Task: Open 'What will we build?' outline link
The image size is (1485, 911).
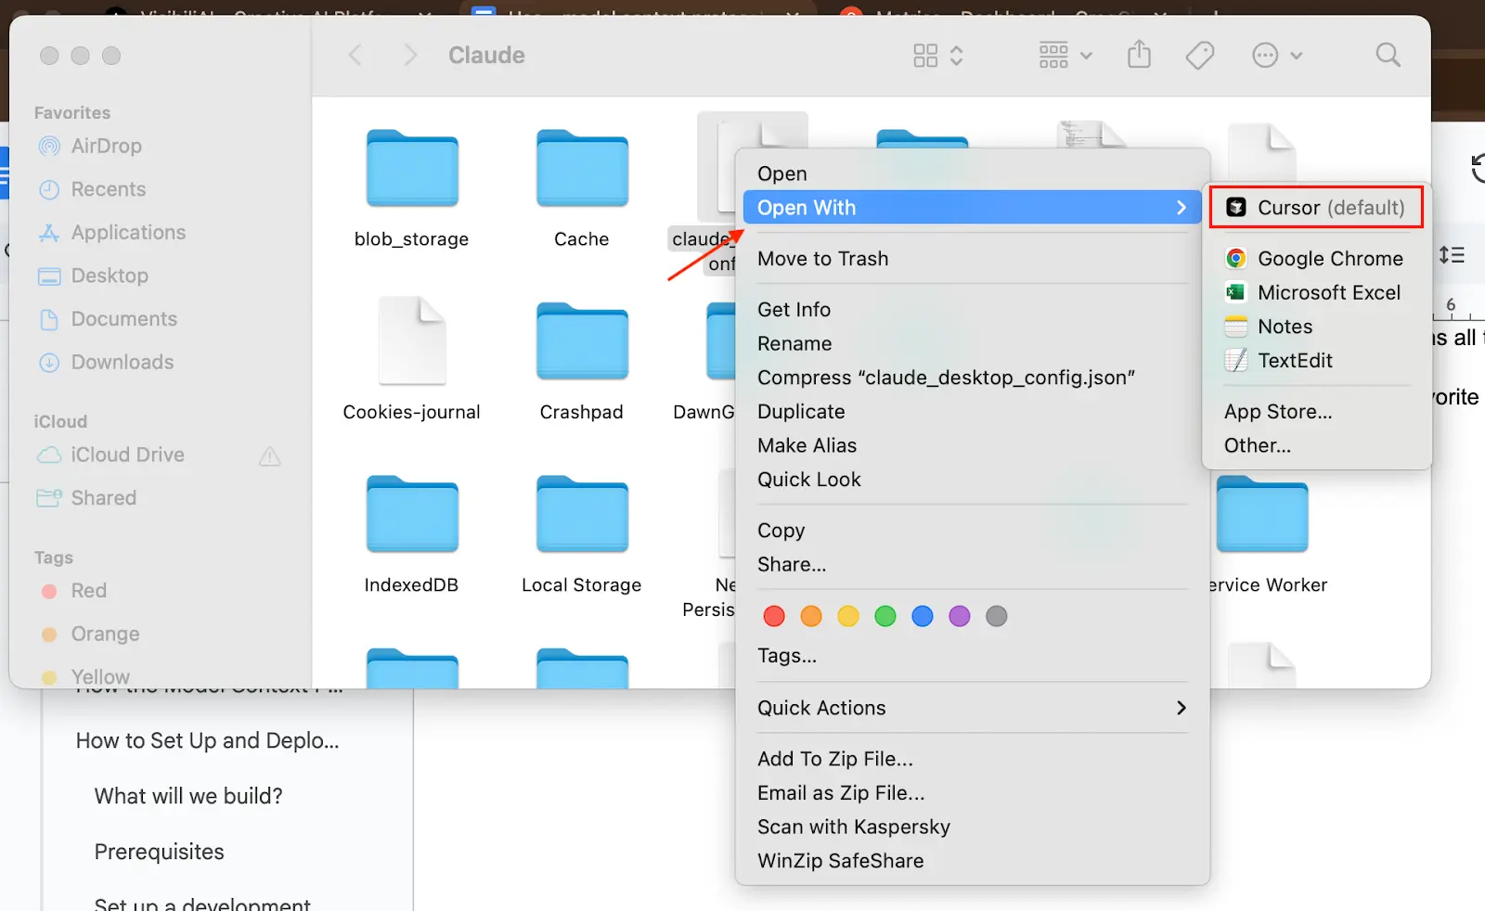Action: 188,796
